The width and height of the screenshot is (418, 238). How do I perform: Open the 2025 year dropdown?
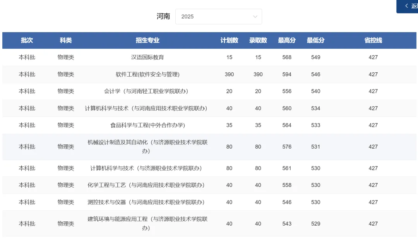(218, 17)
